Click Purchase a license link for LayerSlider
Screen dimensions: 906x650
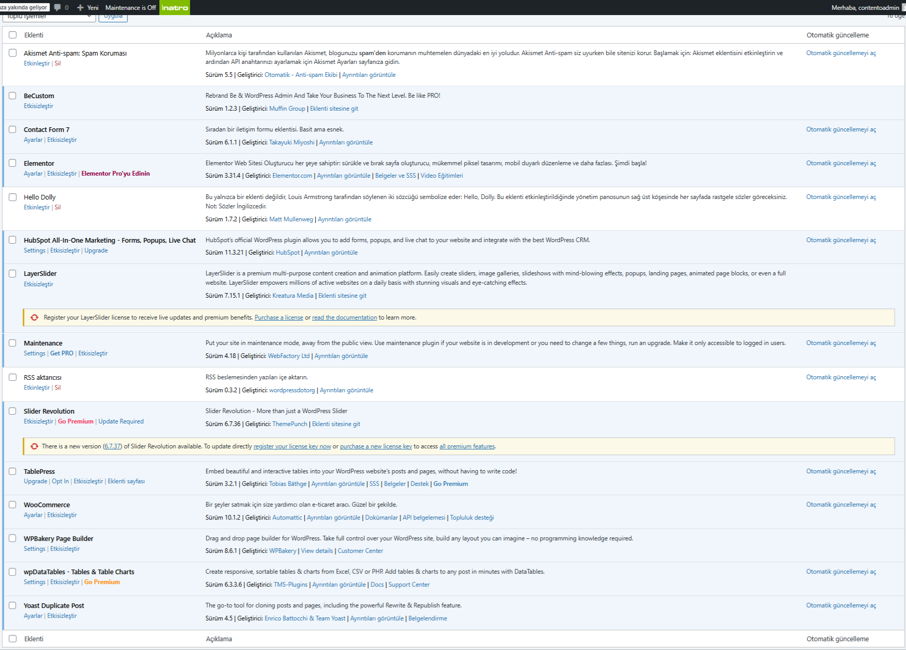279,317
